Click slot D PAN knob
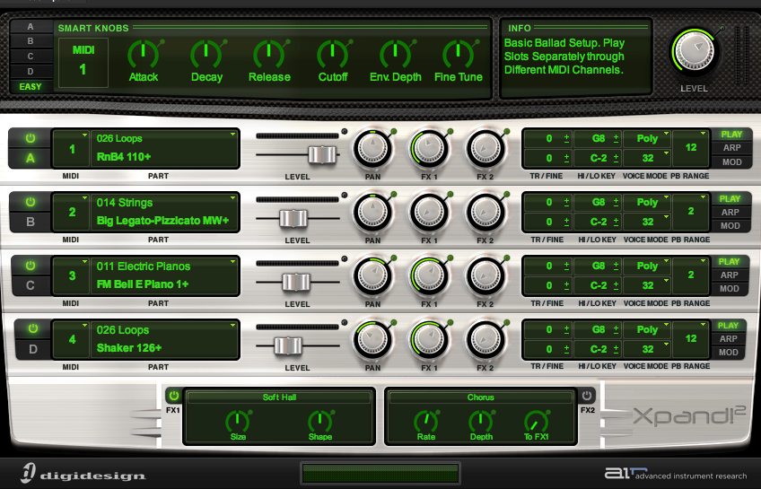 pyautogui.click(x=372, y=338)
